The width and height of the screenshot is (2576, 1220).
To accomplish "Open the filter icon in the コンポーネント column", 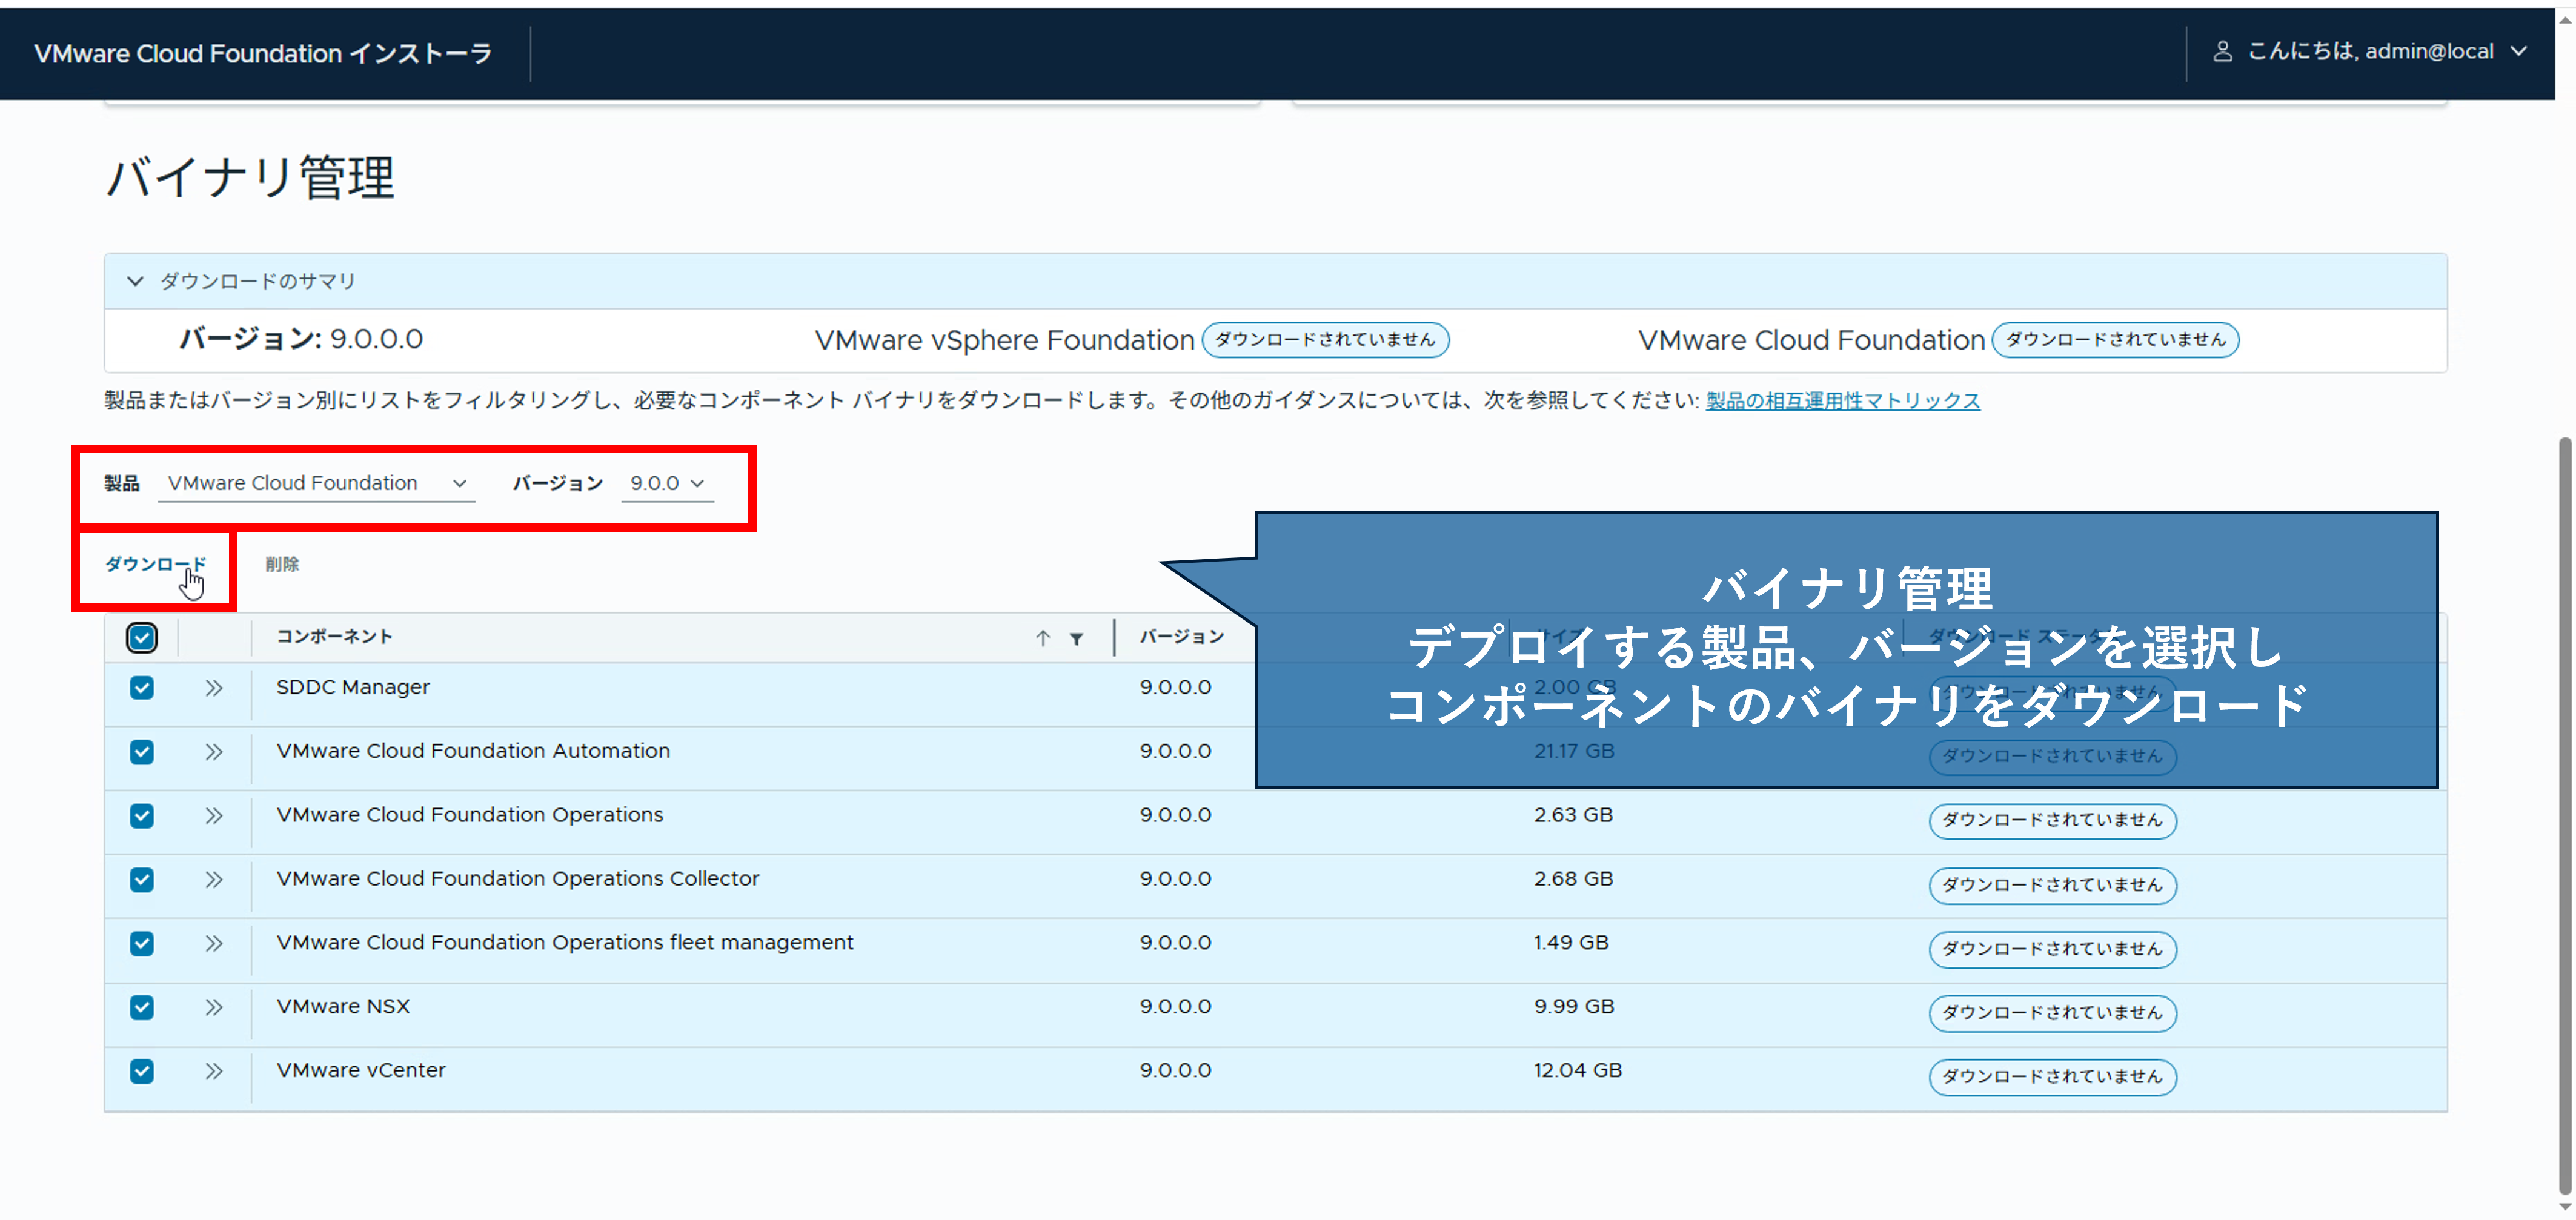I will pyautogui.click(x=1075, y=637).
